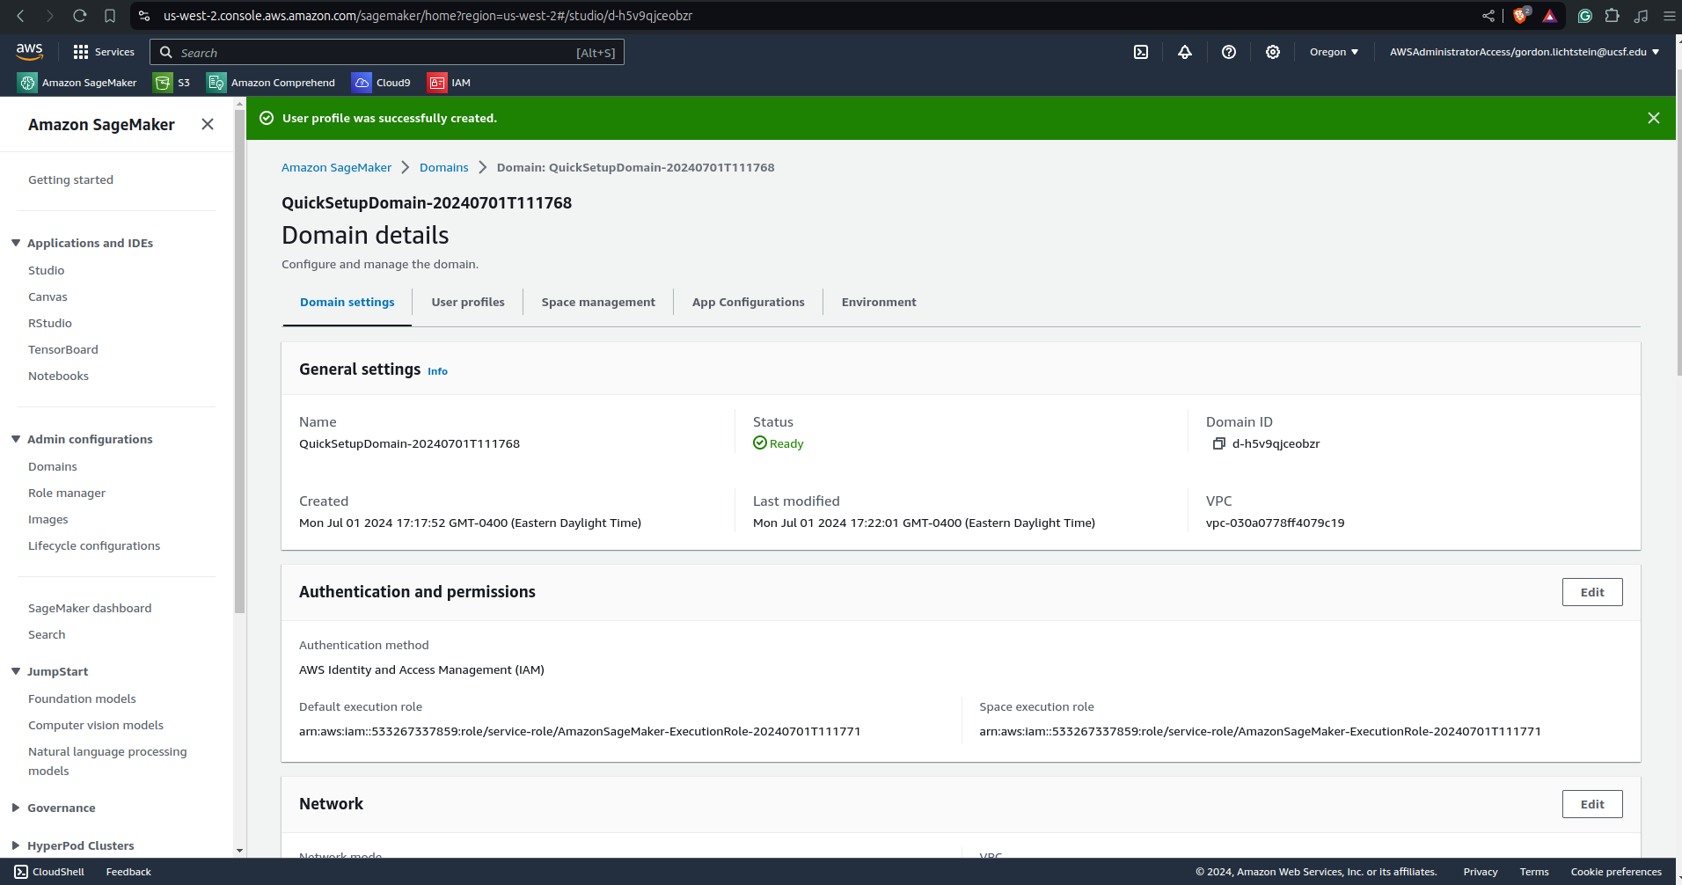Open Brave shields icon
Screen dimensions: 1682x885
click(1520, 16)
